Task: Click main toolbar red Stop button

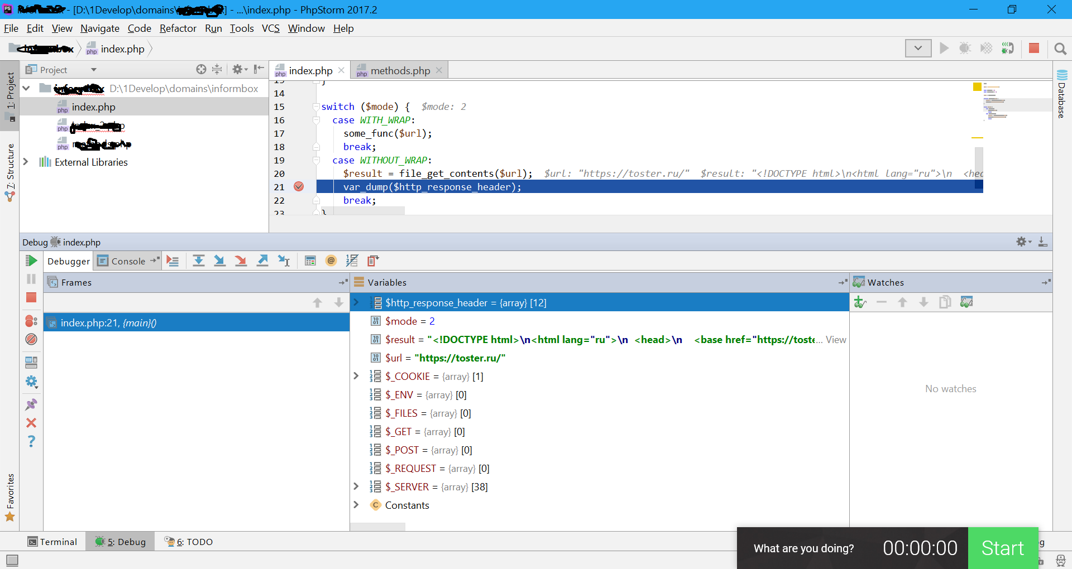Action: [1034, 49]
